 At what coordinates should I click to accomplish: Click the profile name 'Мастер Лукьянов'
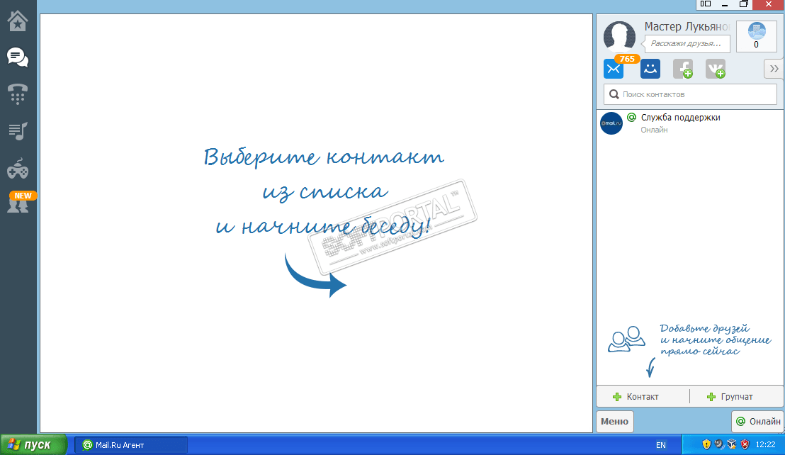click(x=687, y=26)
